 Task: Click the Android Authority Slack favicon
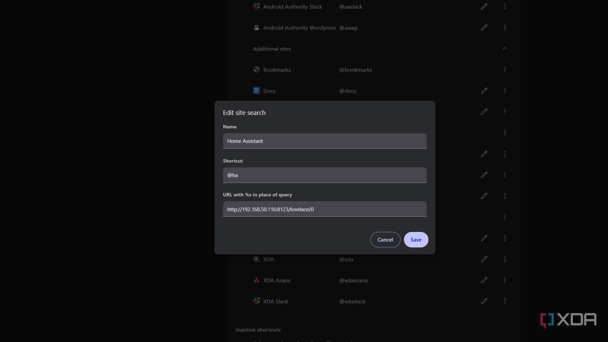point(256,6)
